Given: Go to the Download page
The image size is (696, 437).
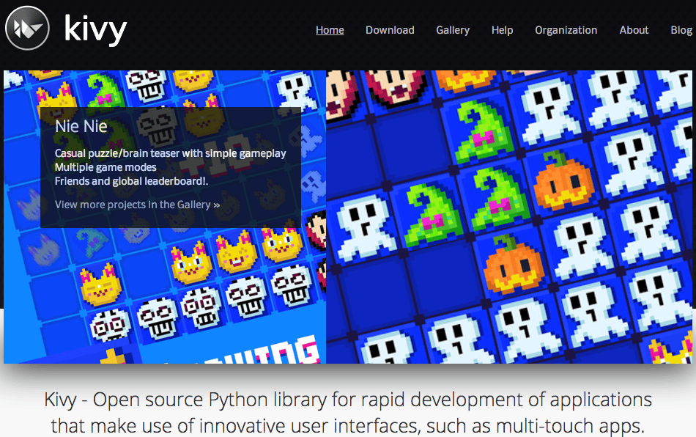Looking at the screenshot, I should point(390,30).
